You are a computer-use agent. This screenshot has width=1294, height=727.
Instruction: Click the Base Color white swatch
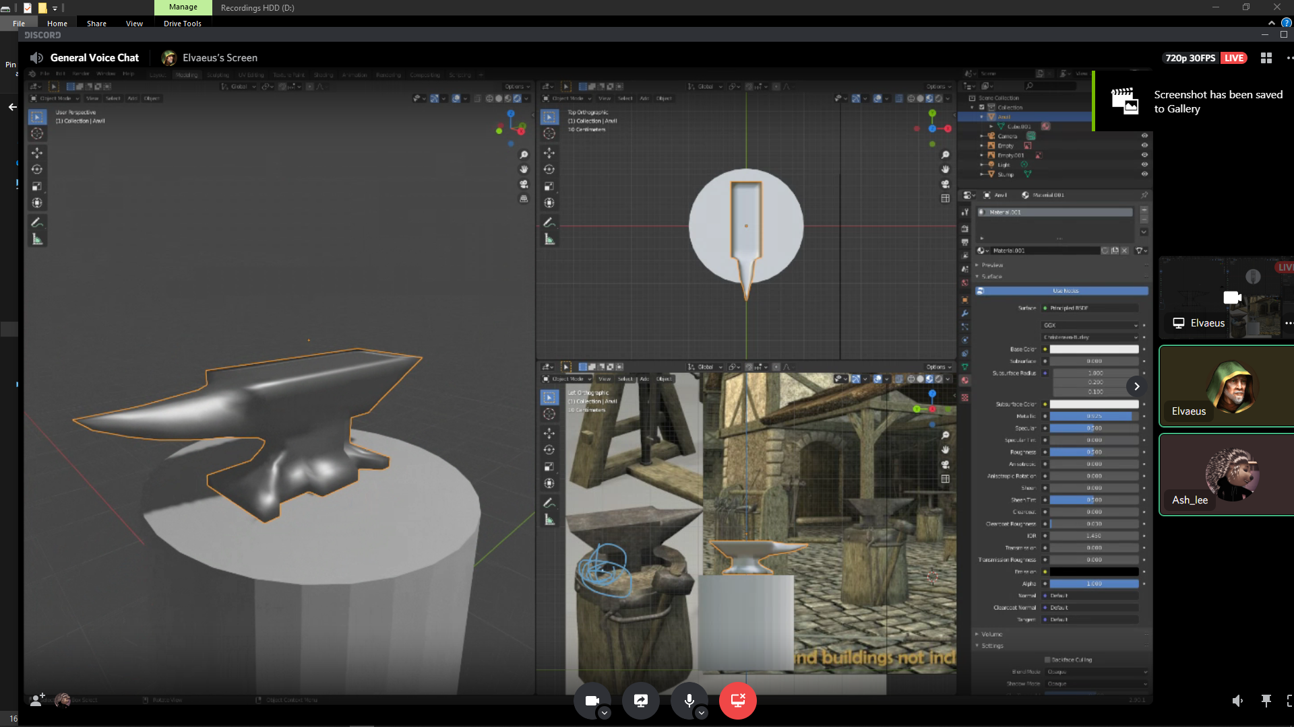[x=1094, y=349]
